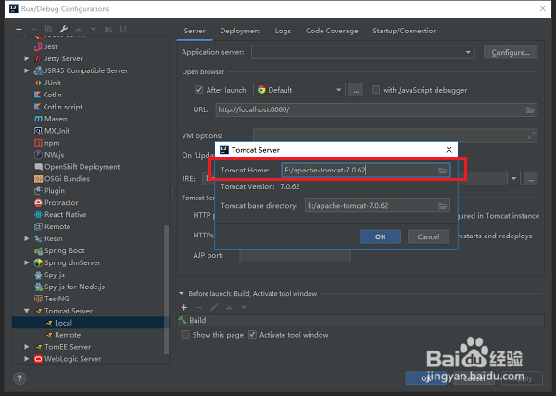This screenshot has height=396, width=556.
Task: Select the Jest configuration type
Action: 51,47
